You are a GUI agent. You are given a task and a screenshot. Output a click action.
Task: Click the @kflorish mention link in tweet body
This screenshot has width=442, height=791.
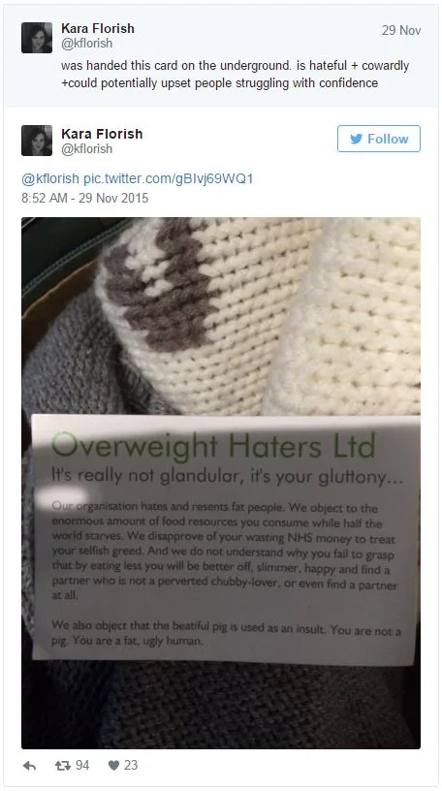(50, 178)
